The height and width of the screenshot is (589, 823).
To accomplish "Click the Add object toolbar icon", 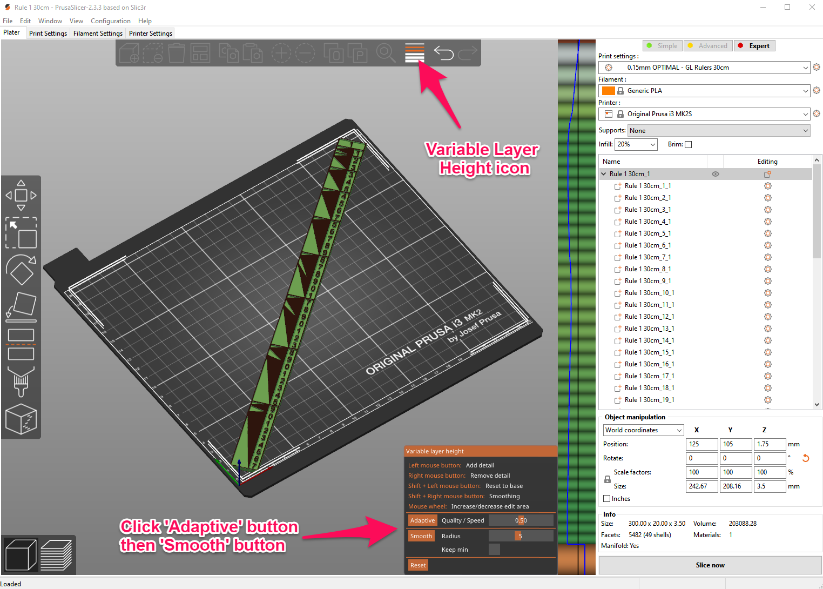I will tap(129, 53).
